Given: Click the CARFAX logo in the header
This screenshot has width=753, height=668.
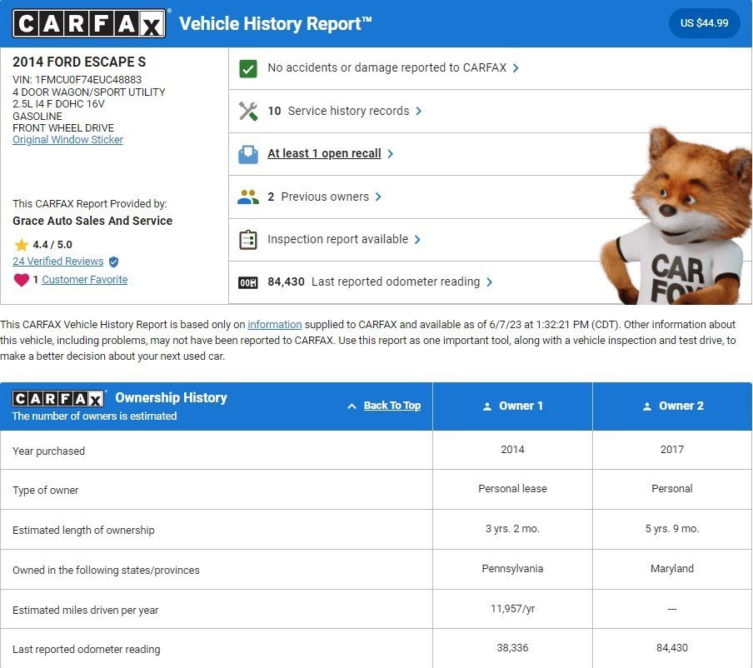Looking at the screenshot, I should tap(89, 23).
